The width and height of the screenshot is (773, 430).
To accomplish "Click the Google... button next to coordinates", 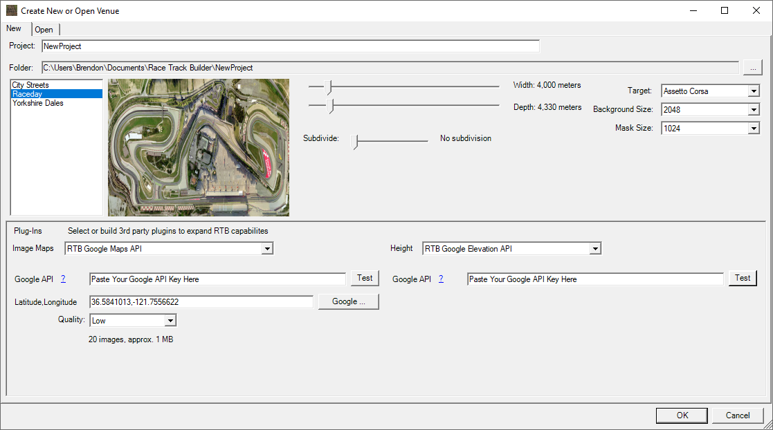I will (348, 302).
